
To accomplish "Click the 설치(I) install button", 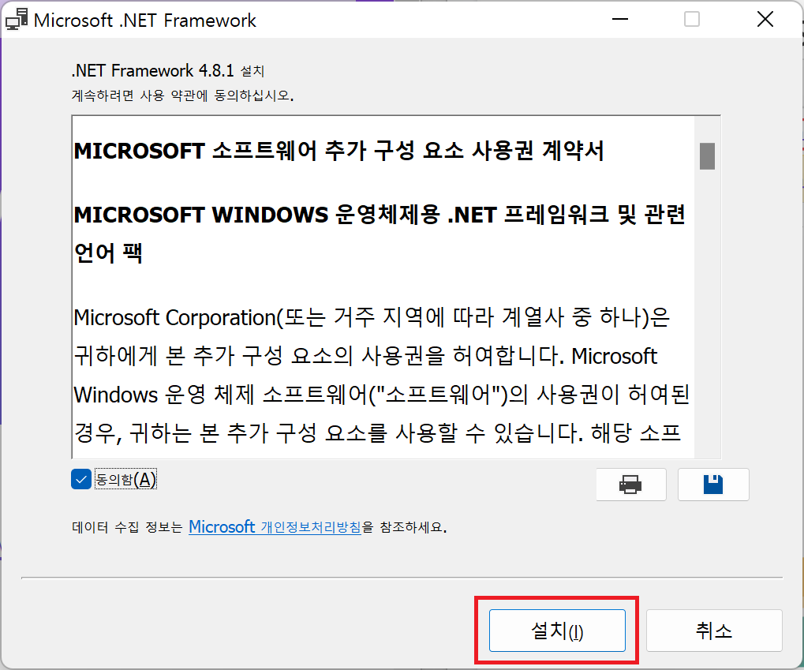I will [x=557, y=631].
